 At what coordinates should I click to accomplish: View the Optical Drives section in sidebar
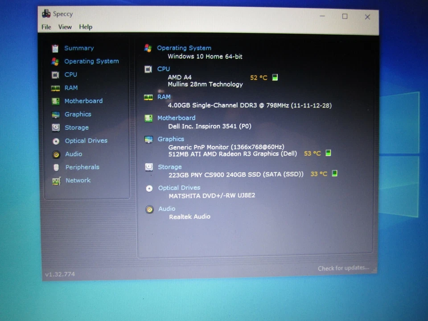pos(86,141)
